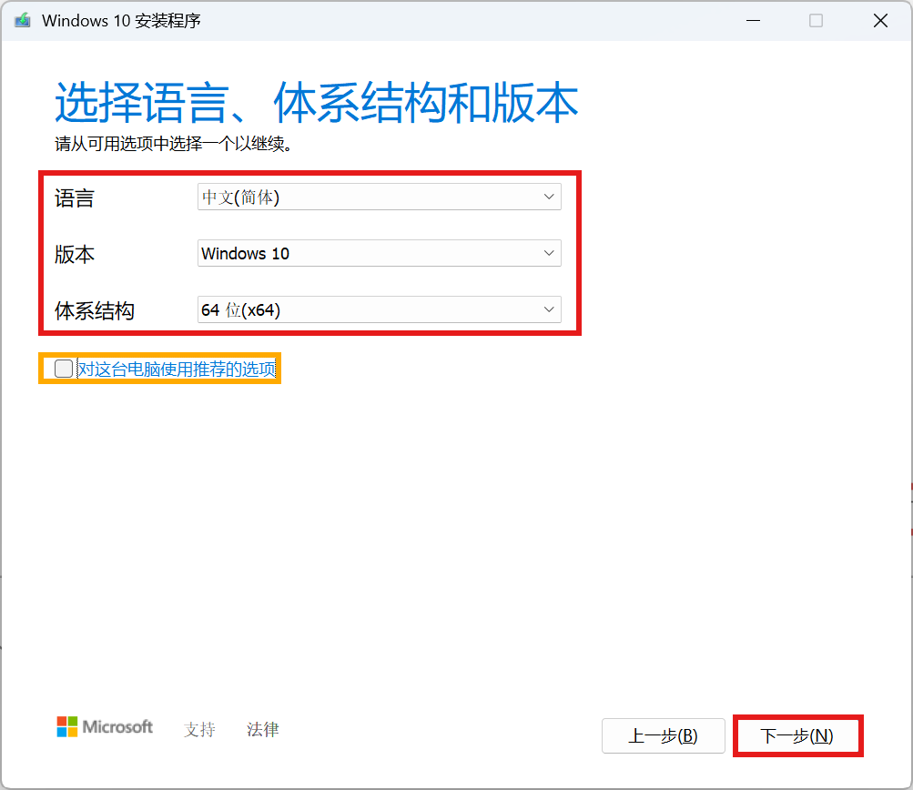
Task: Click the 下一步(N) button
Action: (797, 736)
